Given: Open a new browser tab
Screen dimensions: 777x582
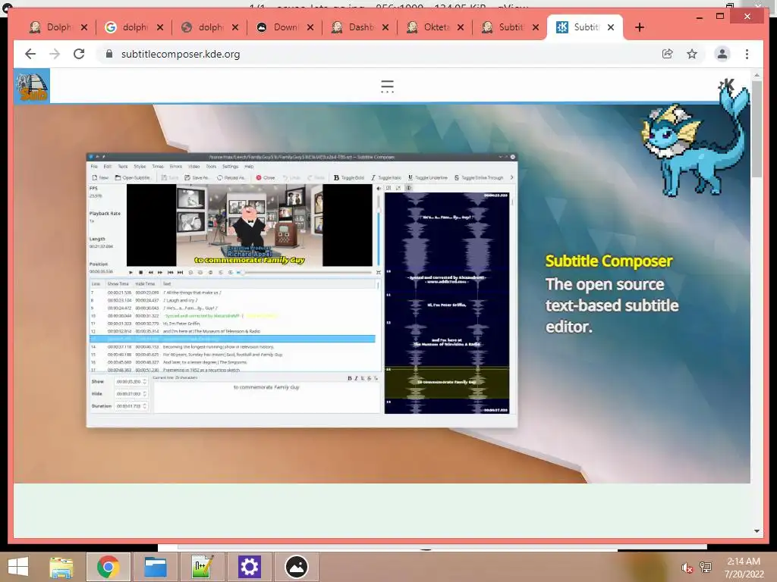Looking at the screenshot, I should point(639,27).
